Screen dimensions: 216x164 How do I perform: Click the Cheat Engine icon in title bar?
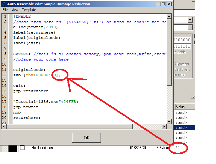(x=4, y=4)
